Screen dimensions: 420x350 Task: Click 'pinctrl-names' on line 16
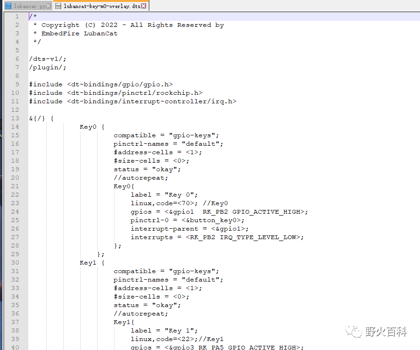click(x=141, y=144)
